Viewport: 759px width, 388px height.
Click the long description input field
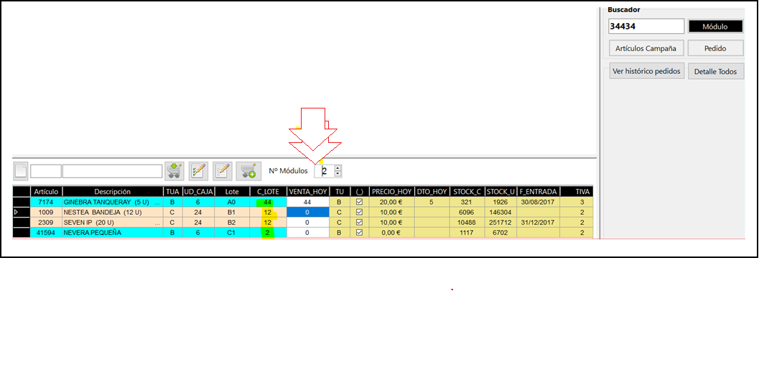(112, 171)
